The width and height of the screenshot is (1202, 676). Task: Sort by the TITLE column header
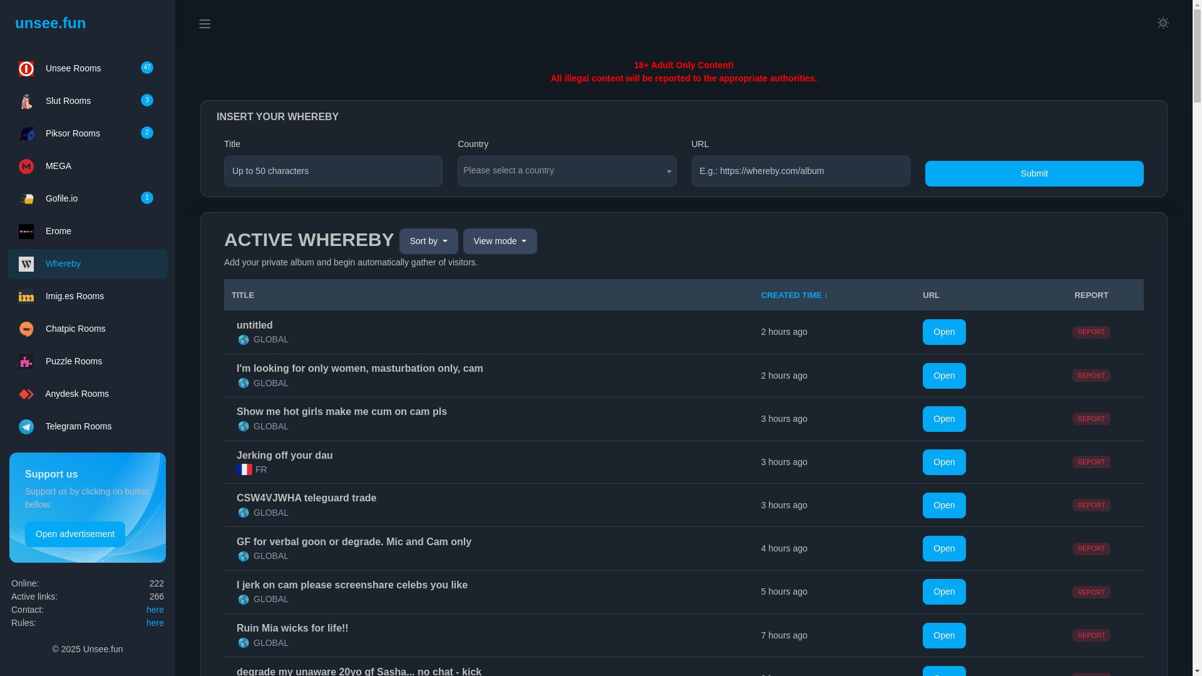[x=242, y=295]
